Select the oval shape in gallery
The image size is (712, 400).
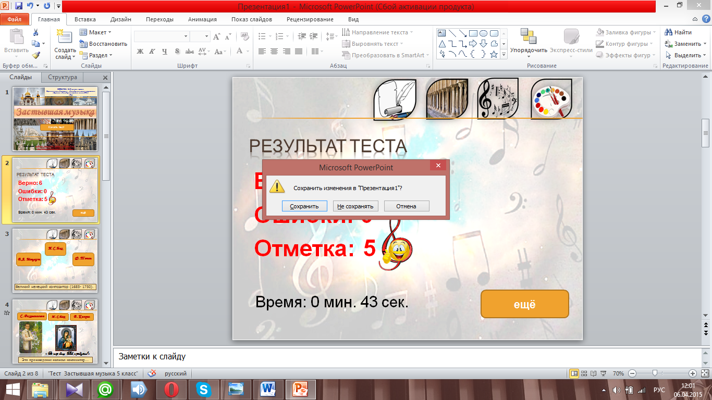(483, 33)
